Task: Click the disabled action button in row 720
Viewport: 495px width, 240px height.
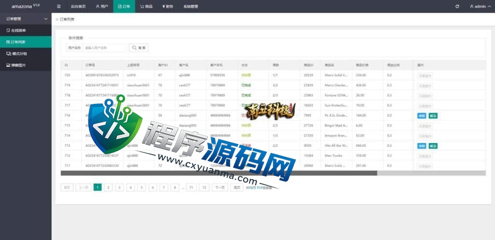Action: (x=425, y=75)
